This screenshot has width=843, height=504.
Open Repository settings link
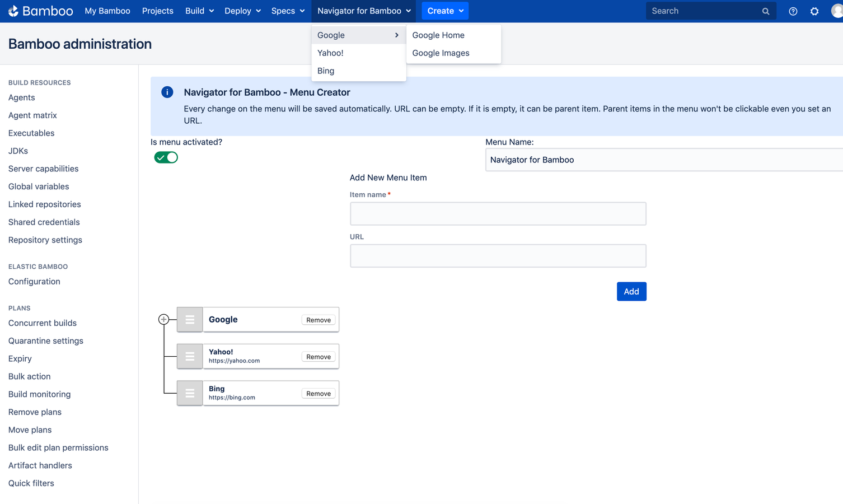pyautogui.click(x=45, y=240)
